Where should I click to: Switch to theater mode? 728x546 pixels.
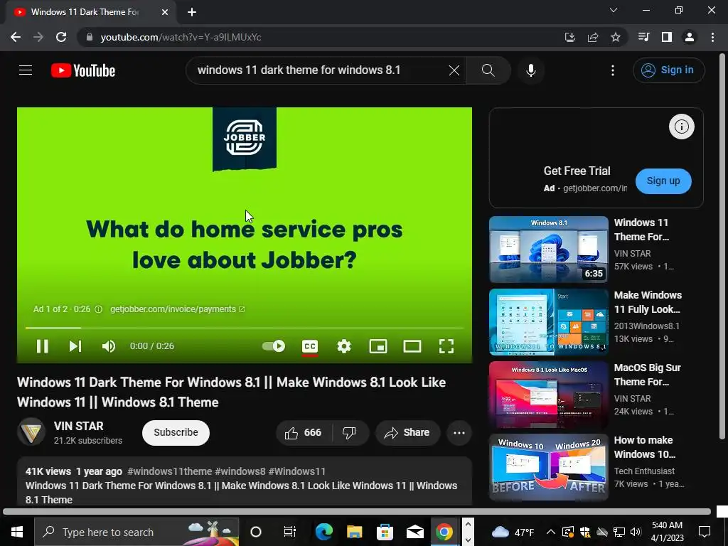412,346
